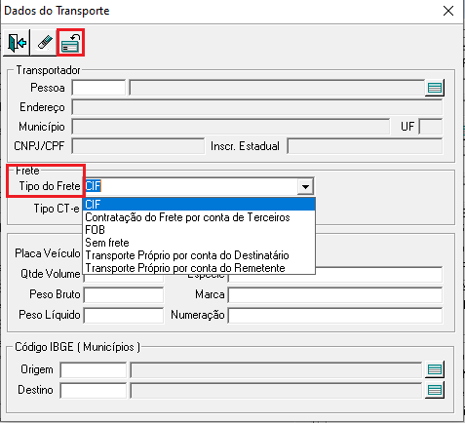
Task: Click the Destino IBGE code field
Action: pyautogui.click(x=94, y=390)
